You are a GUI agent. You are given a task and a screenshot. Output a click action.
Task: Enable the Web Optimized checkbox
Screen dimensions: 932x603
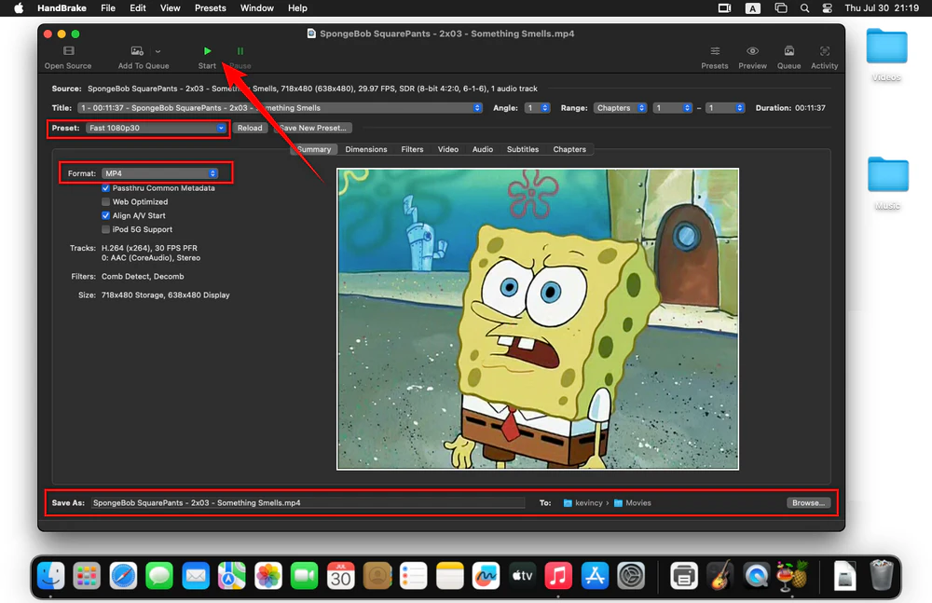[x=106, y=201]
